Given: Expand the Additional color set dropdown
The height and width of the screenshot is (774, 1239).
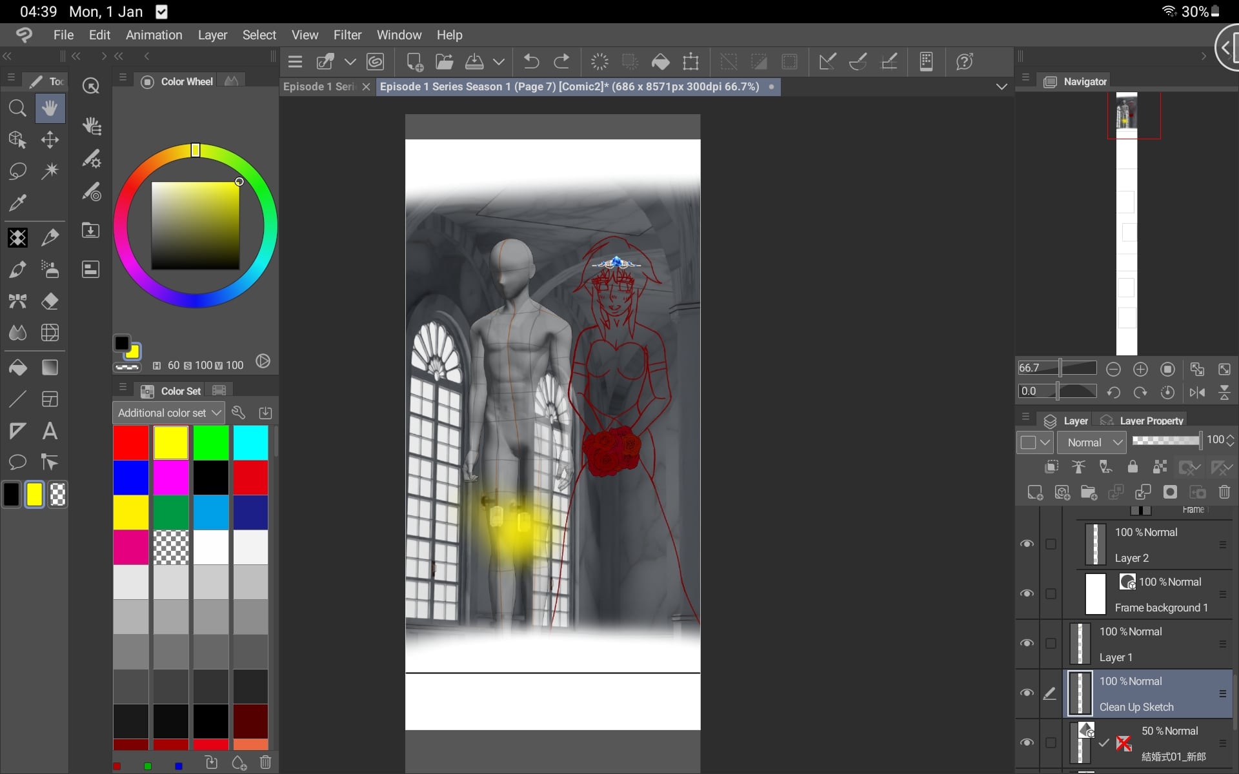Looking at the screenshot, I should click(168, 413).
